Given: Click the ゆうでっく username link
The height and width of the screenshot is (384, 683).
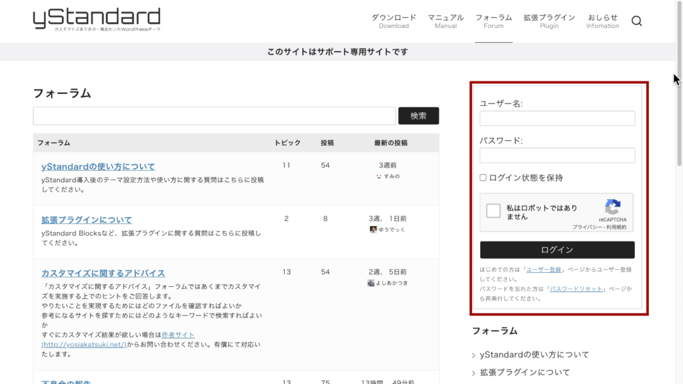Looking at the screenshot, I should [x=392, y=229].
